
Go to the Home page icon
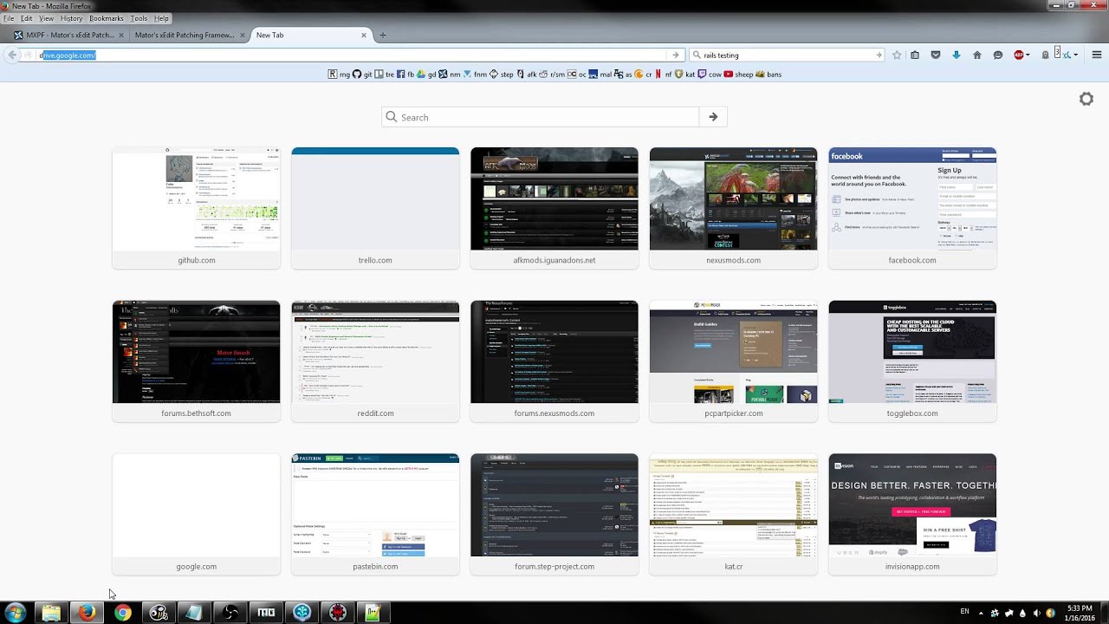click(x=977, y=55)
